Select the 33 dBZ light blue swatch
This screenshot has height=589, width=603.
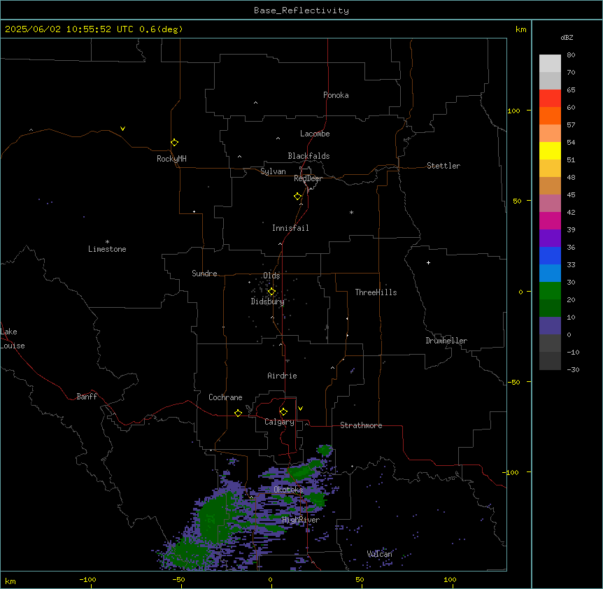550,273
